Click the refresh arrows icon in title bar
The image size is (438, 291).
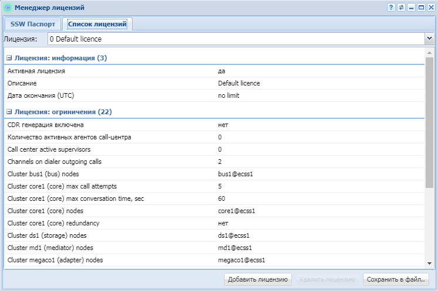(x=401, y=8)
